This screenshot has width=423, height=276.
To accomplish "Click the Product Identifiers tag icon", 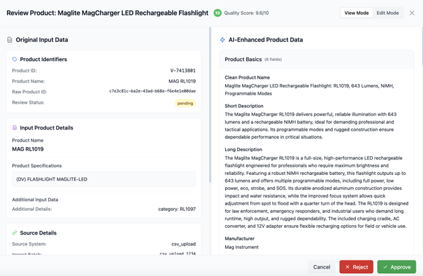I will (x=15, y=60).
